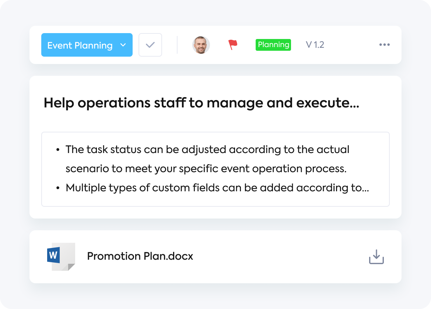Screen dimensions: 431x309
Task: Click the Event Planning status button label
Action: point(80,45)
